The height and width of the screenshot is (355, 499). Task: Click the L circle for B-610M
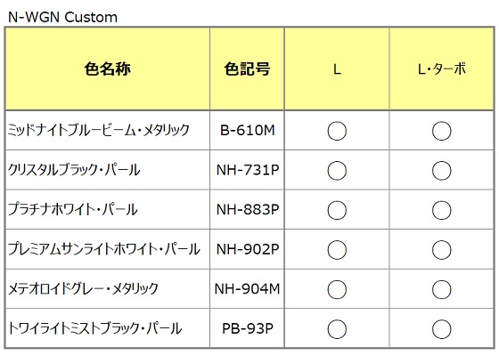pyautogui.click(x=337, y=131)
